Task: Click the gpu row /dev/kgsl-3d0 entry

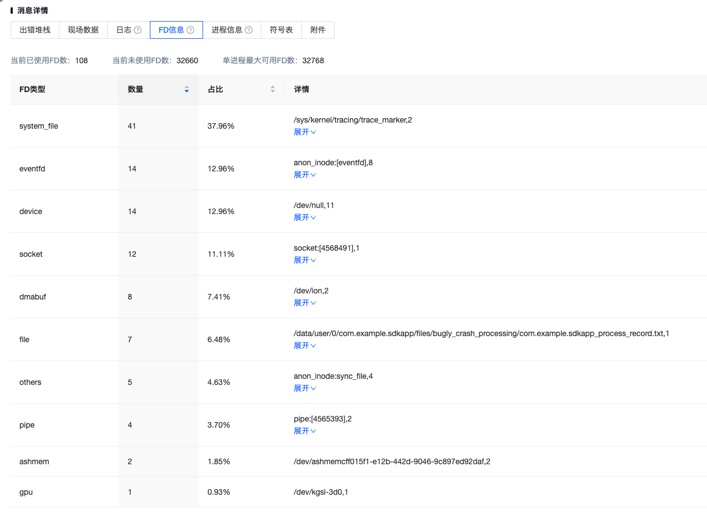Action: click(x=321, y=492)
